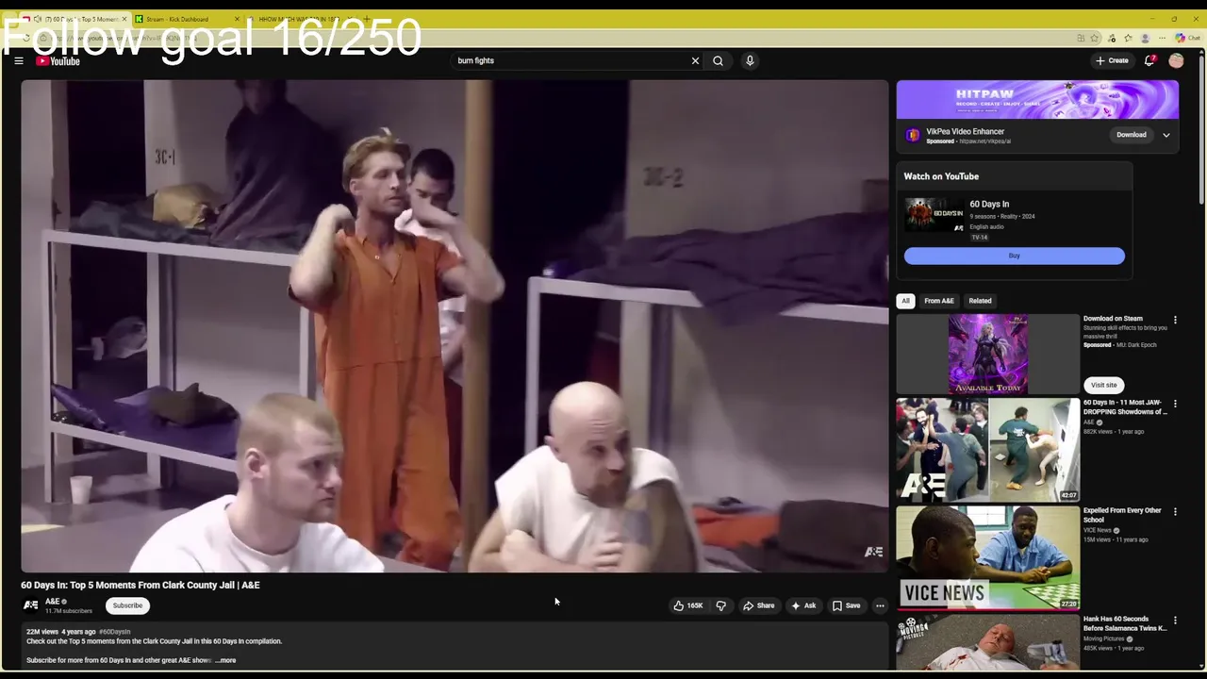Click in the 'bum fights' search field
The image size is (1207, 679).
tap(570, 60)
